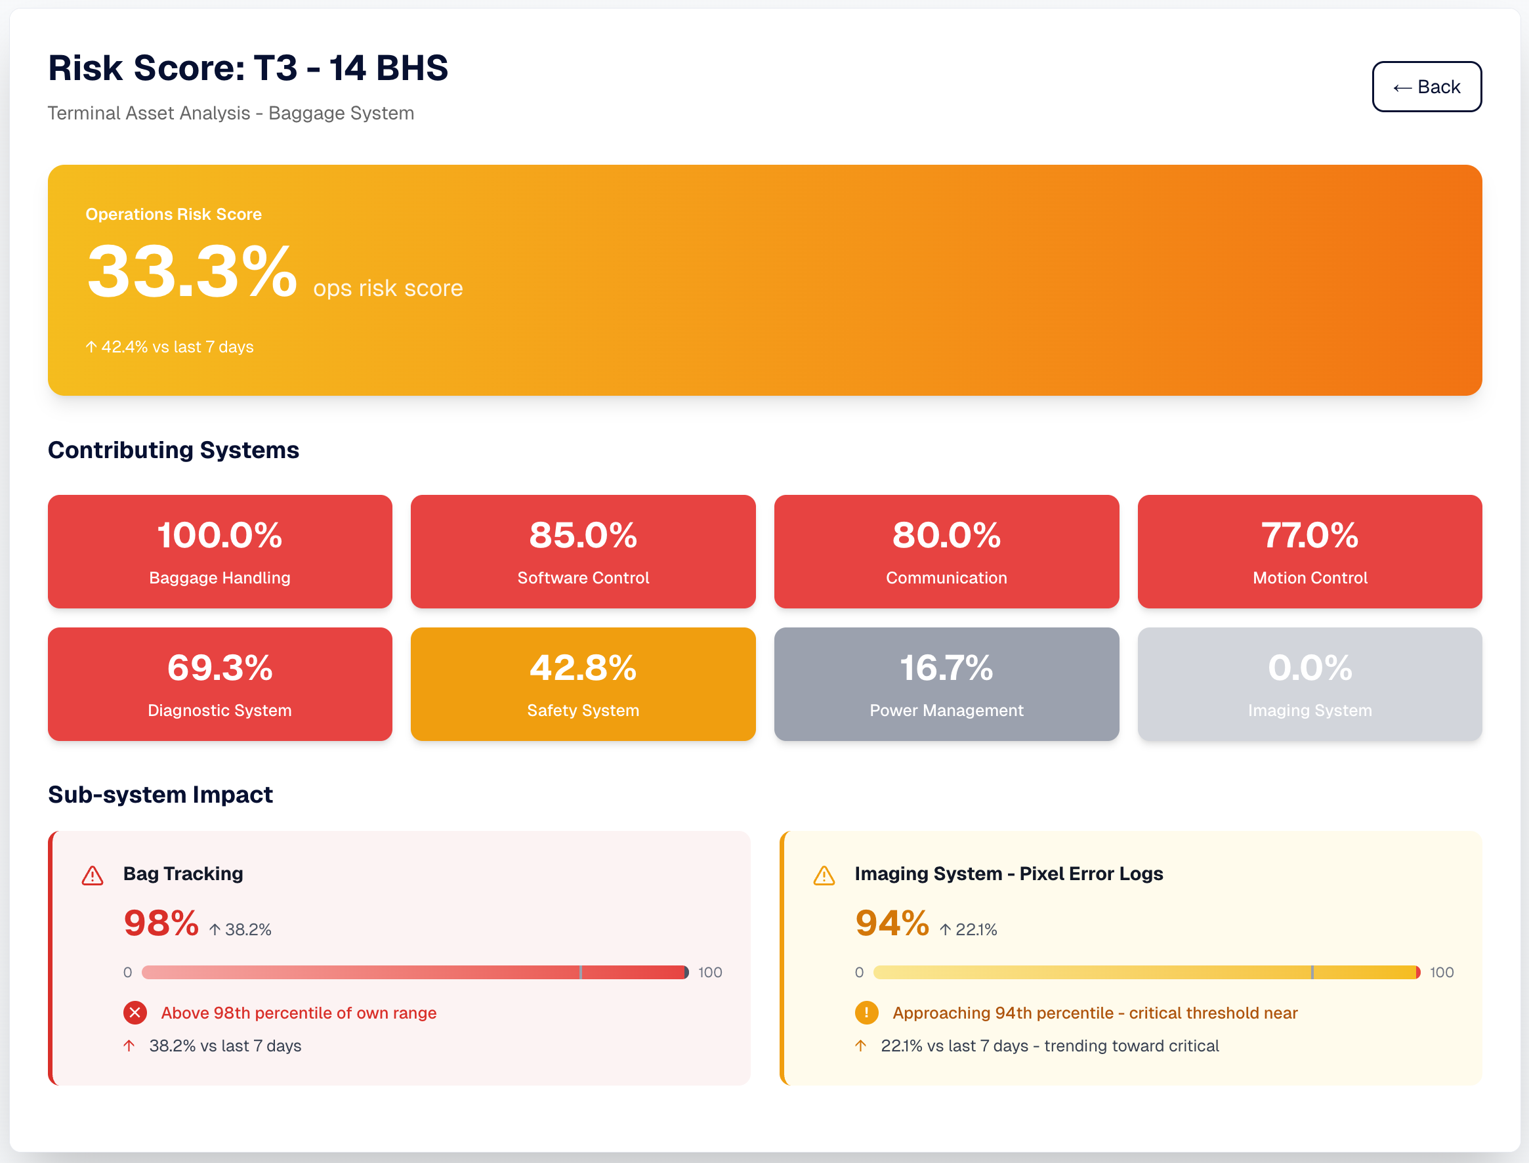Click the Pixel Error Logs yellow progress bar
Screen dimensions: 1529x1163
click(1146, 972)
